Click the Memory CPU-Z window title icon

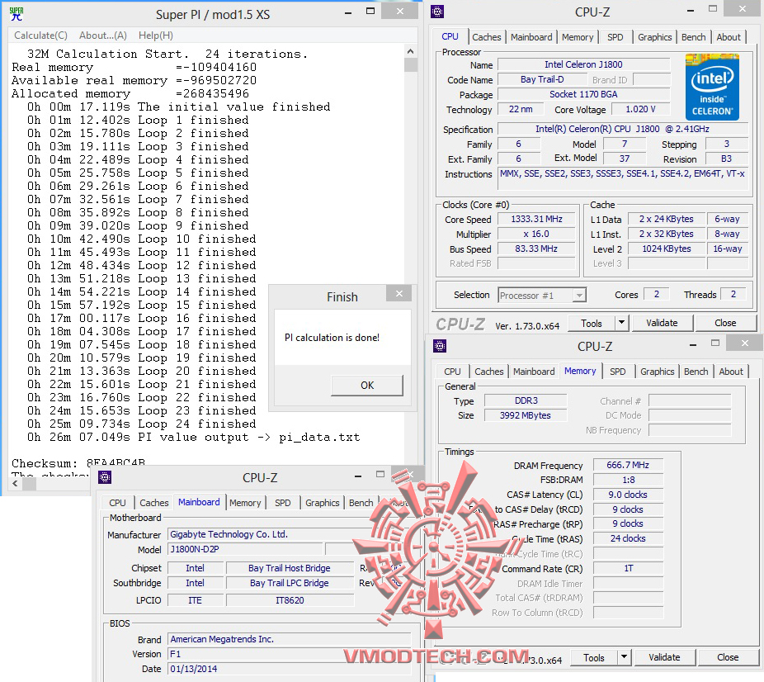click(x=440, y=346)
